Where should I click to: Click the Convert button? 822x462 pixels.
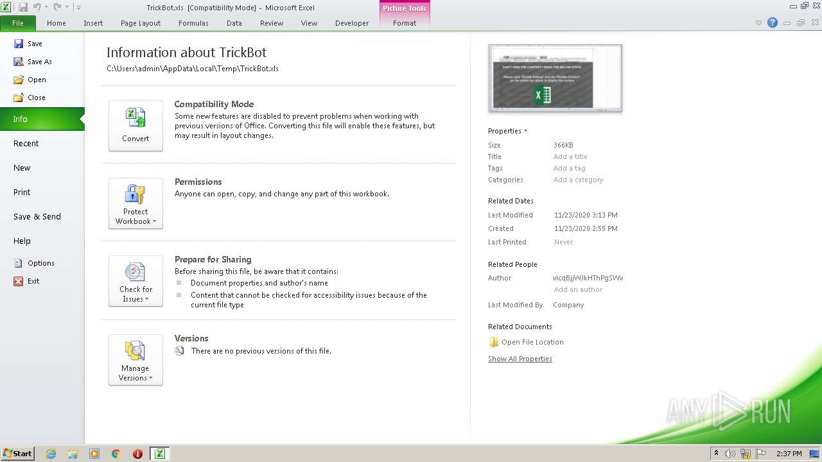(x=136, y=126)
